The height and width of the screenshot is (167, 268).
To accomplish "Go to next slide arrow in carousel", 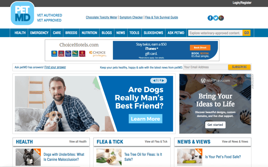I will [x=163, y=81].
